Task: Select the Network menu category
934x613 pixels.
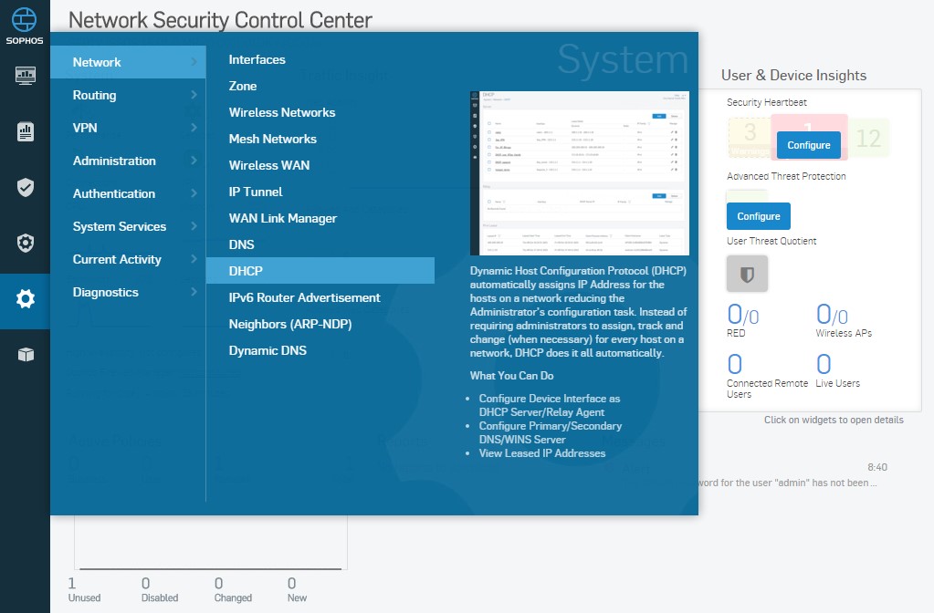Action: pos(128,62)
